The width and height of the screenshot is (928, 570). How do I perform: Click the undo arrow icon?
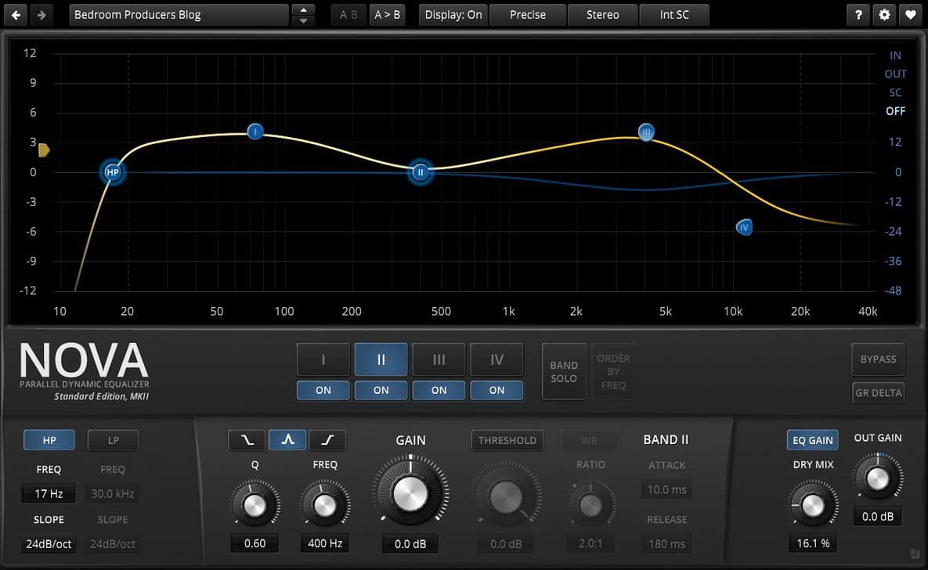[17, 15]
